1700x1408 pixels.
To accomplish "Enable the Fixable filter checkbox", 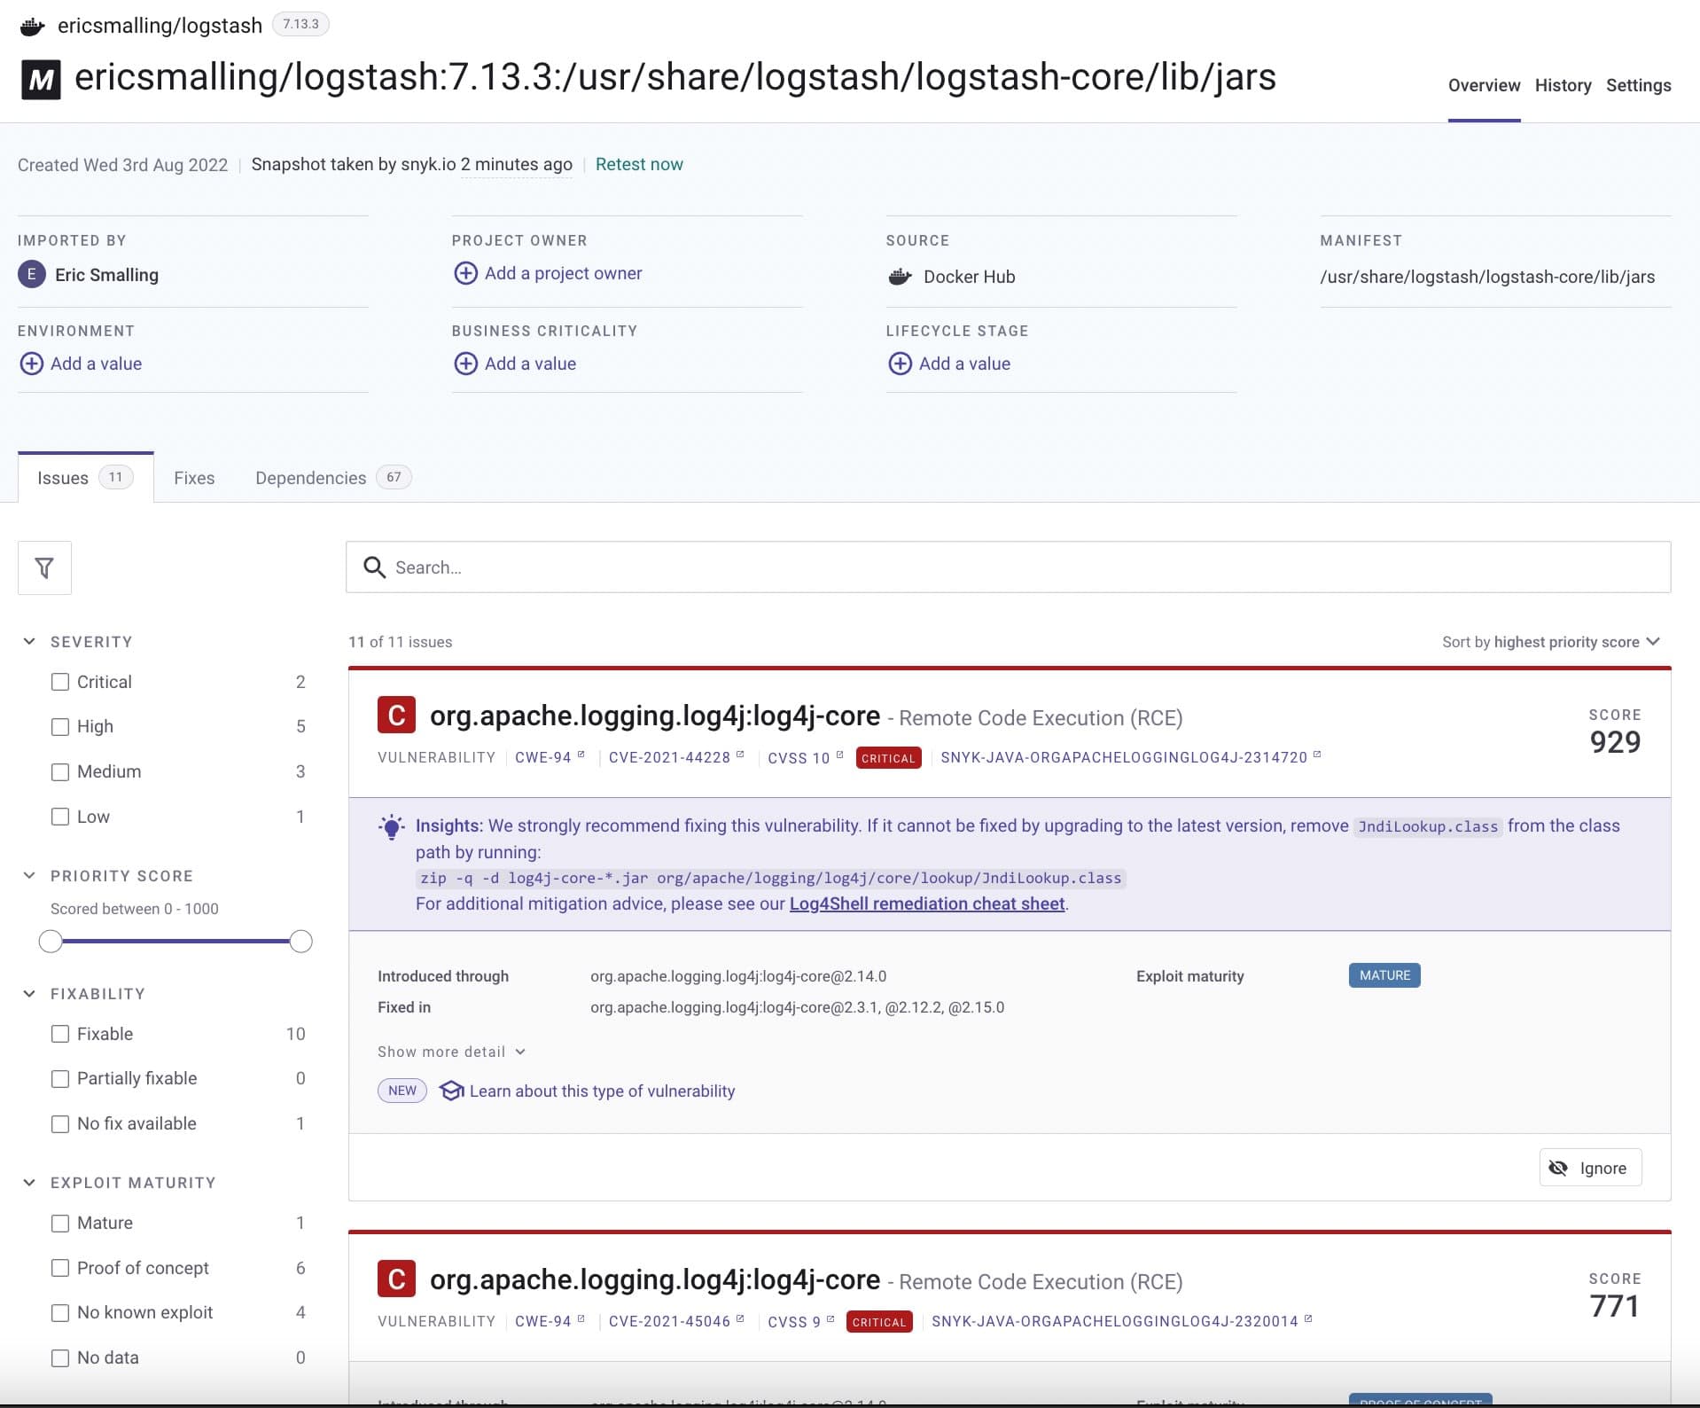I will tap(60, 1034).
